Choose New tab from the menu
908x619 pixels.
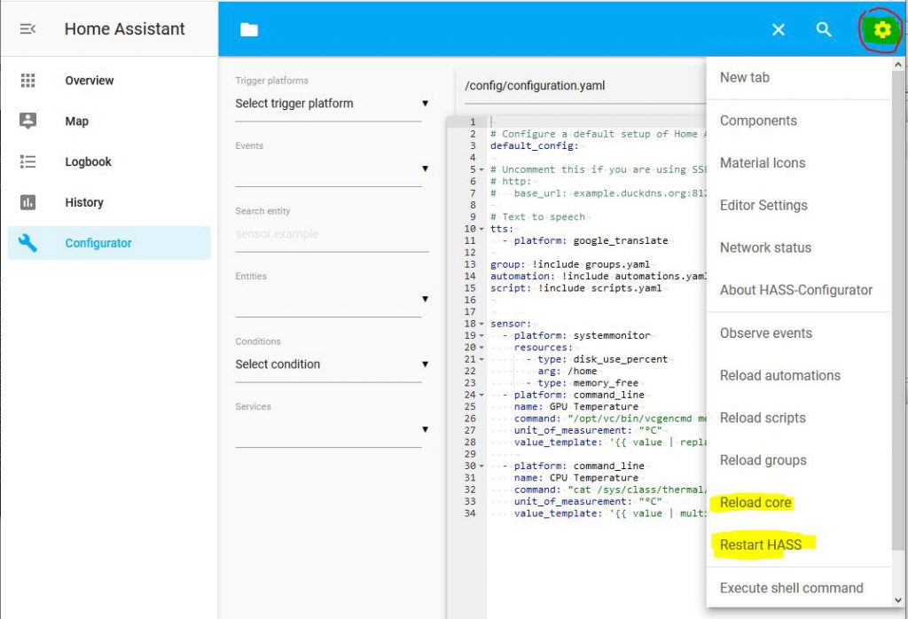click(x=799, y=77)
